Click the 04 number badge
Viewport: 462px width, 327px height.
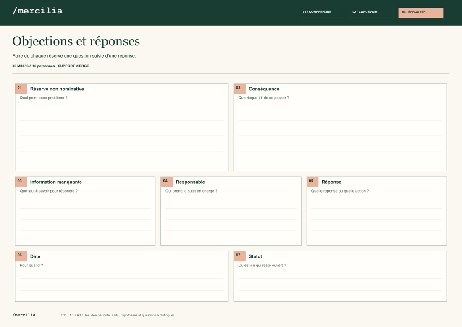pos(167,182)
